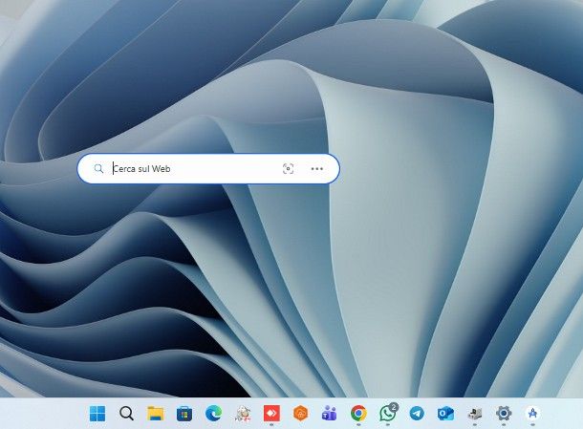Open Telegram from taskbar
The width and height of the screenshot is (583, 429).
[x=417, y=414]
